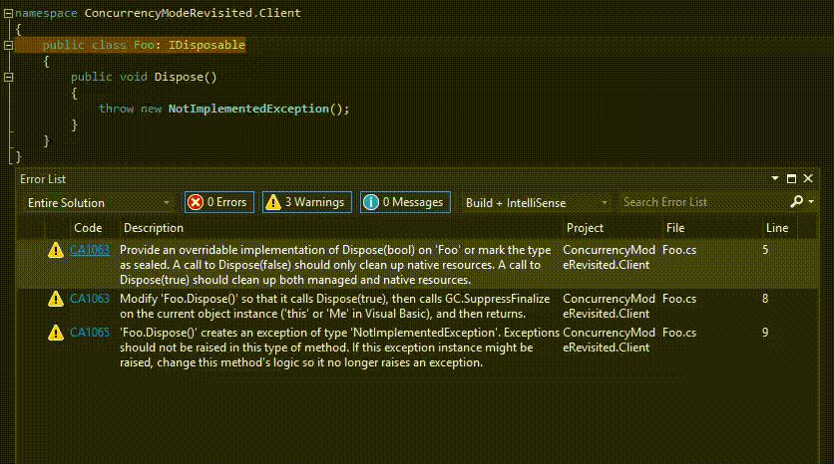This screenshot has height=464, width=834.
Task: Toggle the 0 Messages filter
Action: click(x=405, y=202)
